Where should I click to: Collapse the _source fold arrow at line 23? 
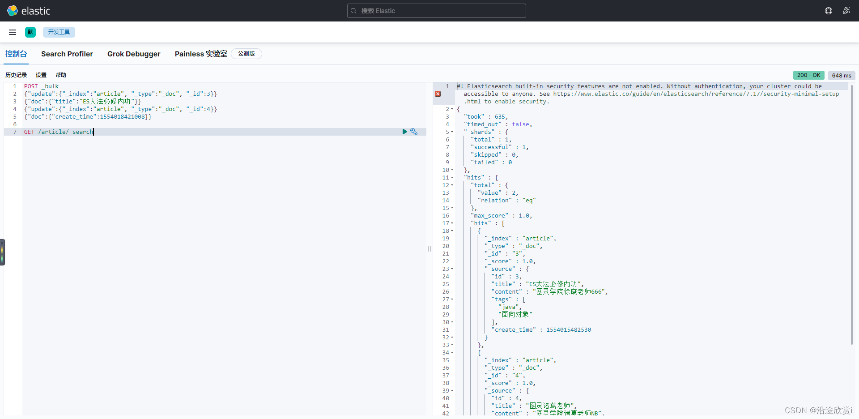click(x=452, y=269)
